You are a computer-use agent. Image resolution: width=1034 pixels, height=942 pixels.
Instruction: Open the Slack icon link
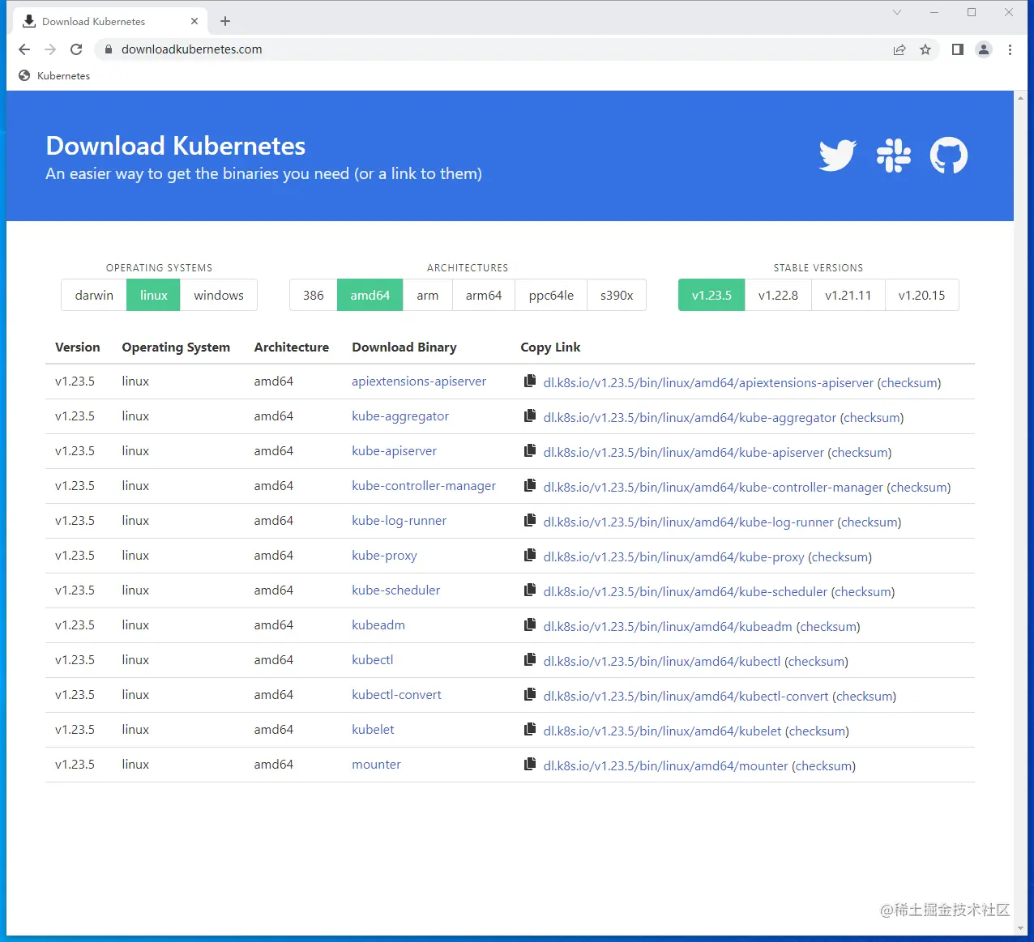tap(894, 156)
